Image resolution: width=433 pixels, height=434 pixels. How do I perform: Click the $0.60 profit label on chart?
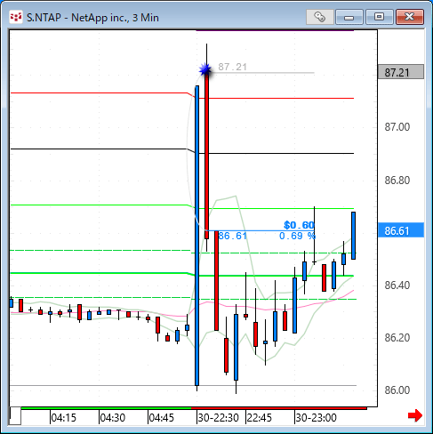299,225
